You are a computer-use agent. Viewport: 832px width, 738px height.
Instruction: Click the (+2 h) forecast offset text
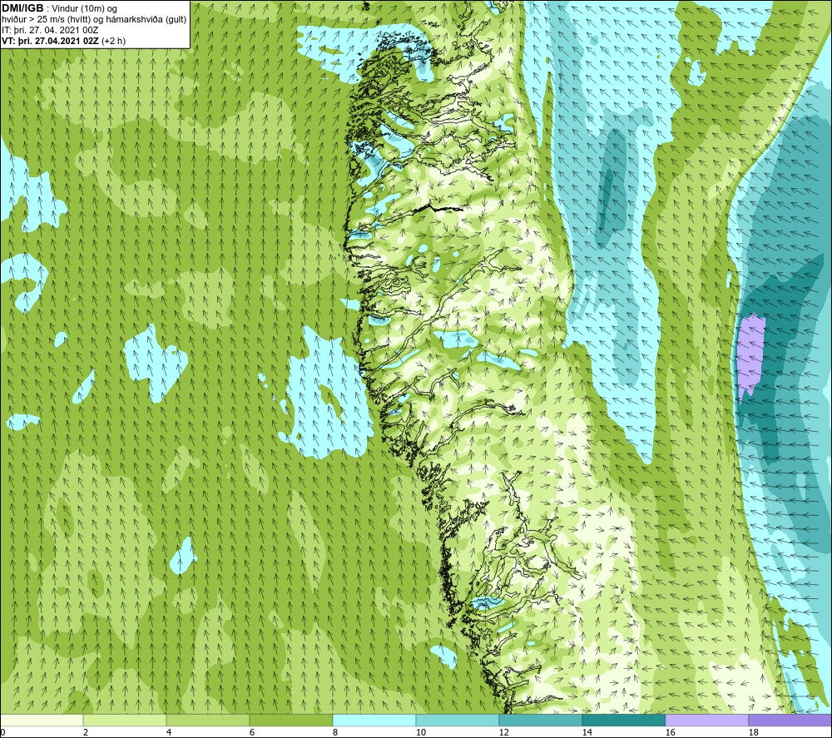[x=113, y=41]
